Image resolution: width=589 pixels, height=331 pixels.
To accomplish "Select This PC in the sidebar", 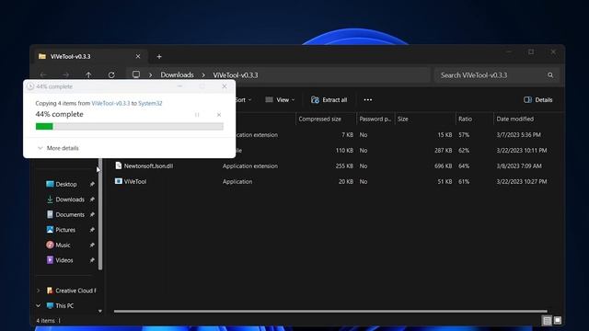I will [x=64, y=306].
